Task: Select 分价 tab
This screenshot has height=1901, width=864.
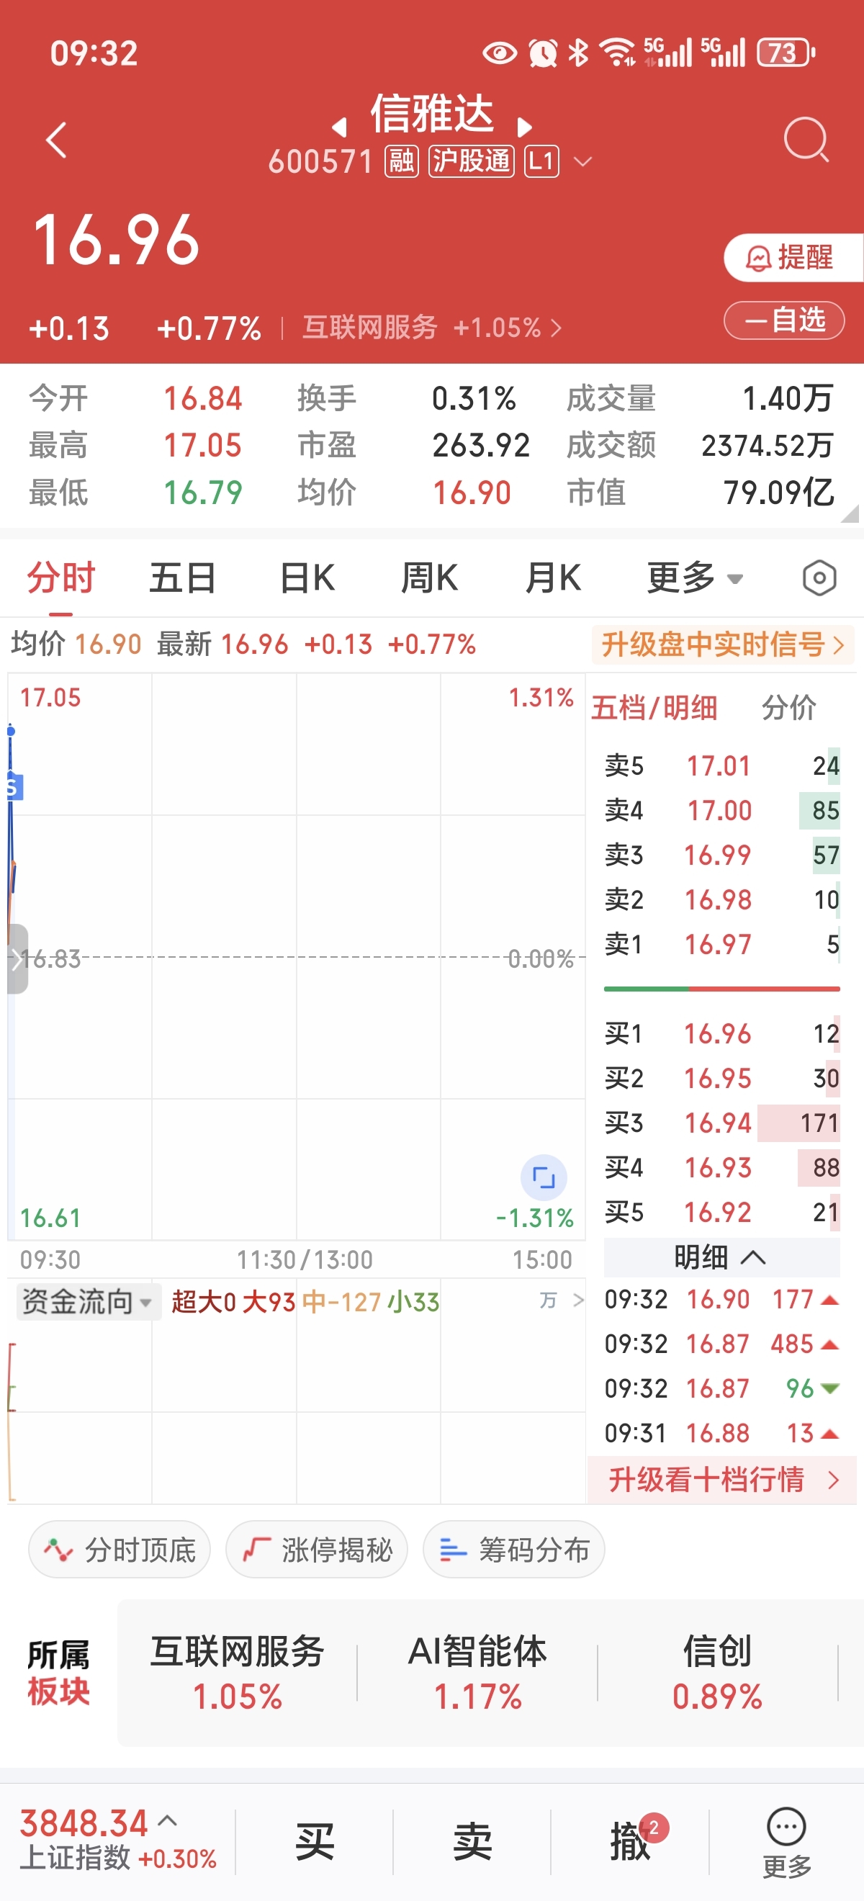Action: point(788,708)
